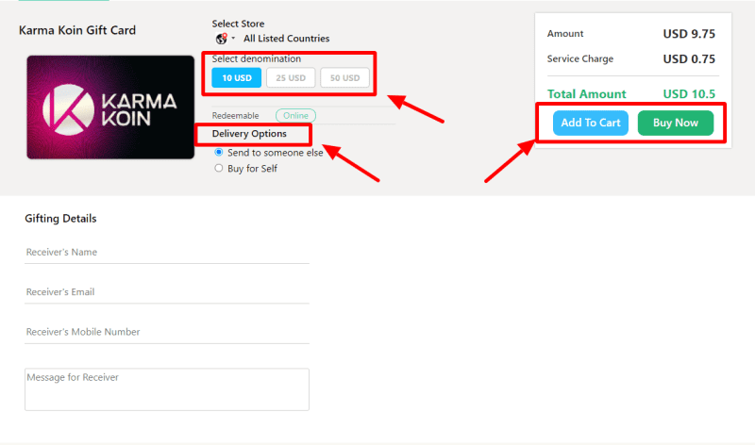755x445 pixels.
Task: Select the 50 USD denomination
Action: (x=344, y=78)
